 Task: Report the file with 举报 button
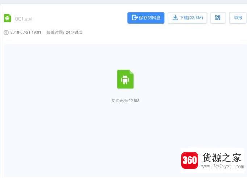pos(238,18)
